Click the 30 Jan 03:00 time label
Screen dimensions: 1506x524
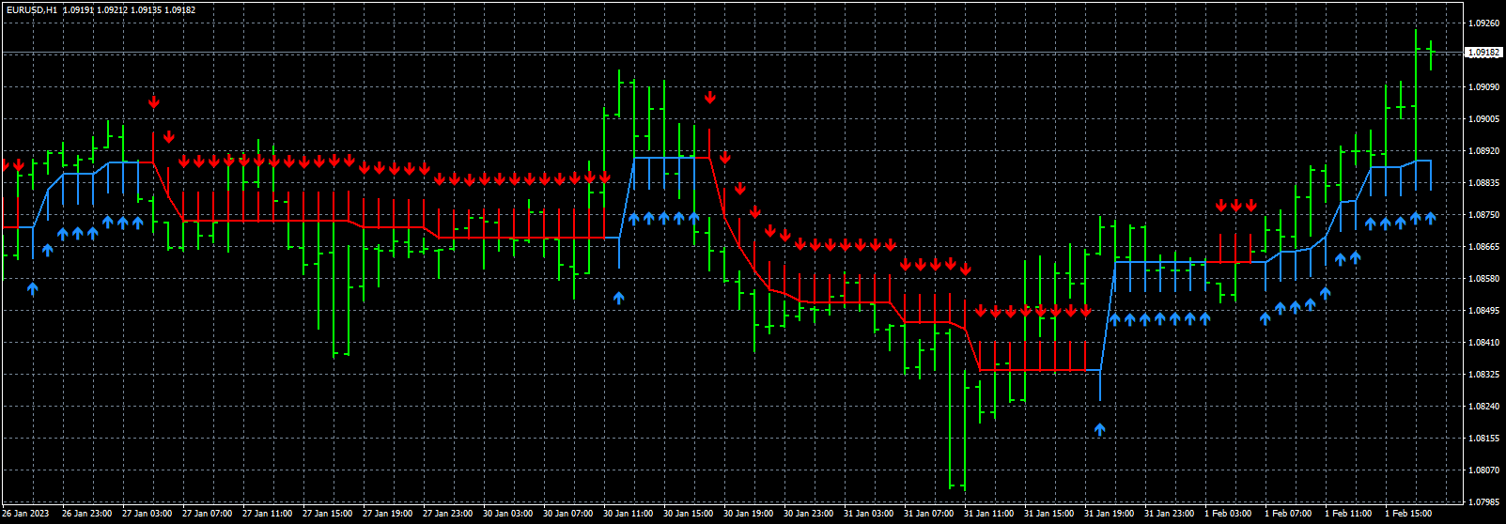508,514
